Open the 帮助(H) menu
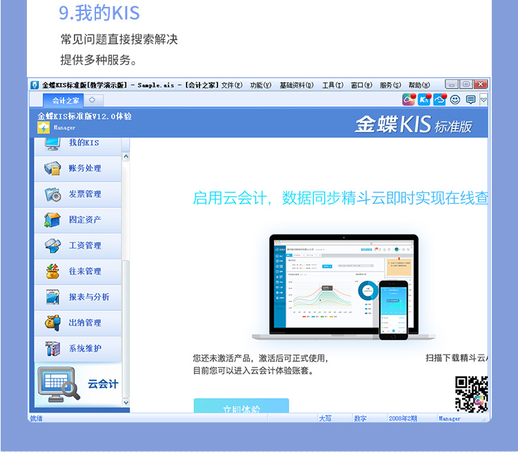This screenshot has height=452, width=518. 419,85
